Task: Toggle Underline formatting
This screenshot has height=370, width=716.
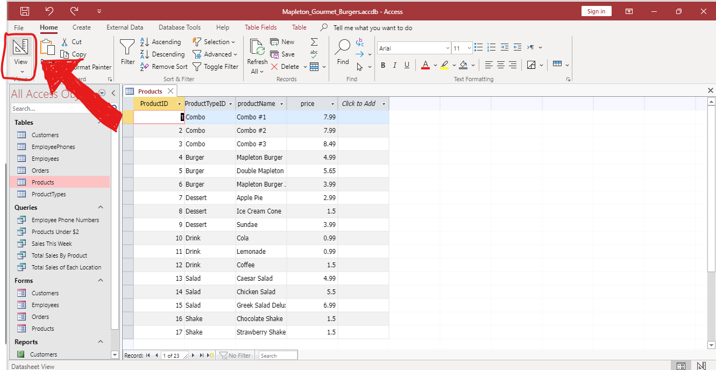Action: 407,65
